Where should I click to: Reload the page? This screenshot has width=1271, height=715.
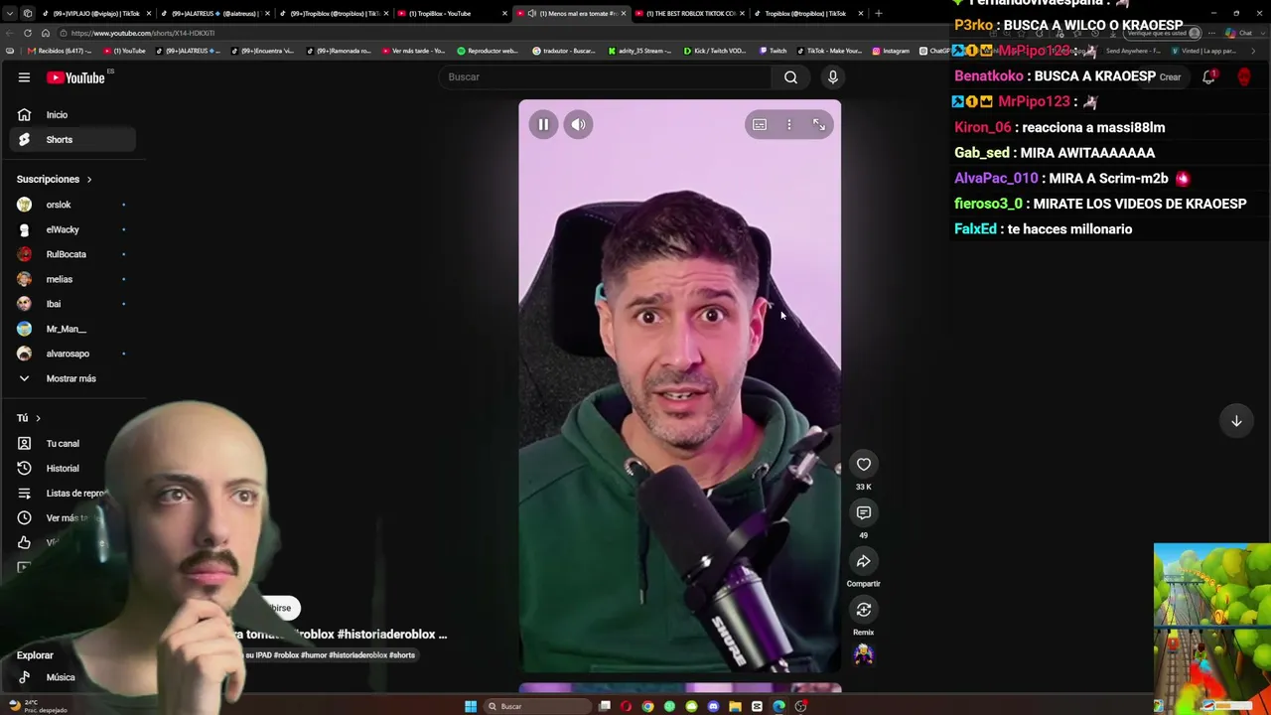point(27,33)
